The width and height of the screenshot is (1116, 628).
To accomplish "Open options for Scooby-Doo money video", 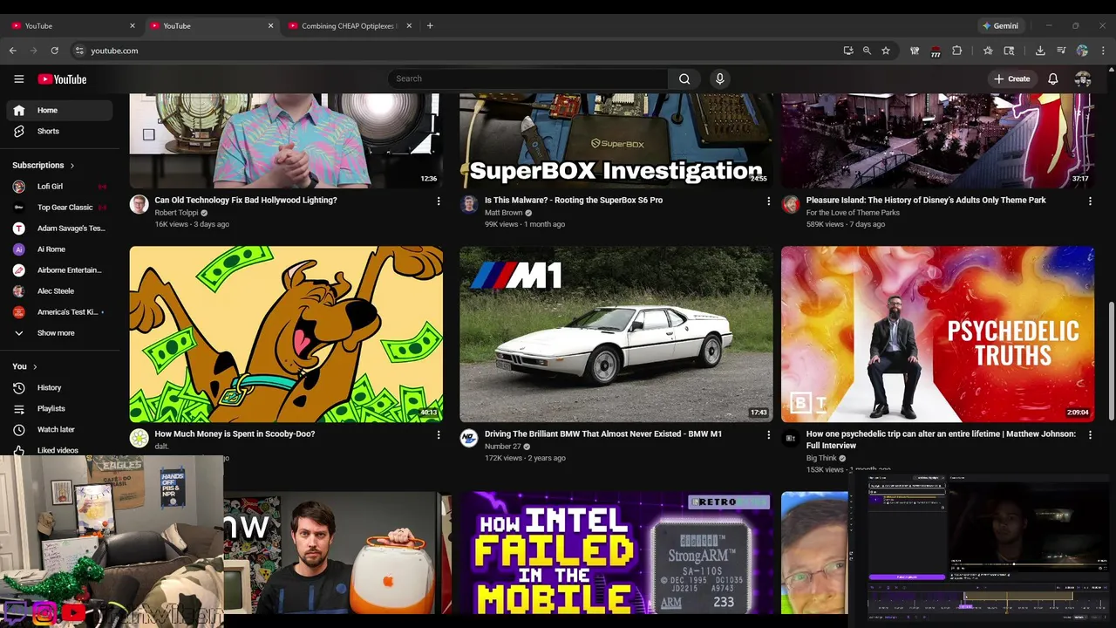I will [x=439, y=434].
